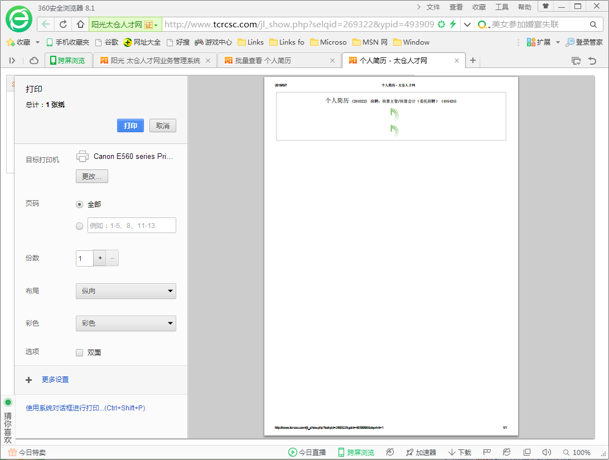Open the 彩色 color mode dropdown
This screenshot has height=460, width=609.
125,323
